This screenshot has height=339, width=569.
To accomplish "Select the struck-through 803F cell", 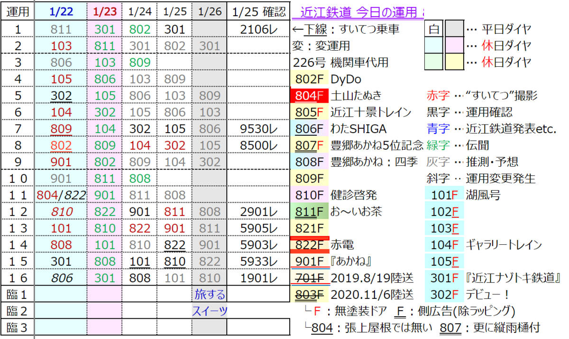I will [x=309, y=294].
